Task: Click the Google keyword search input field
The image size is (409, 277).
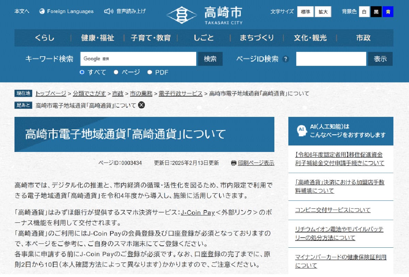Action: click(x=139, y=59)
